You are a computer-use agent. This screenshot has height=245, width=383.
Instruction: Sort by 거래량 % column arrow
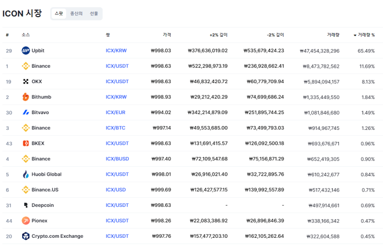(x=355, y=35)
